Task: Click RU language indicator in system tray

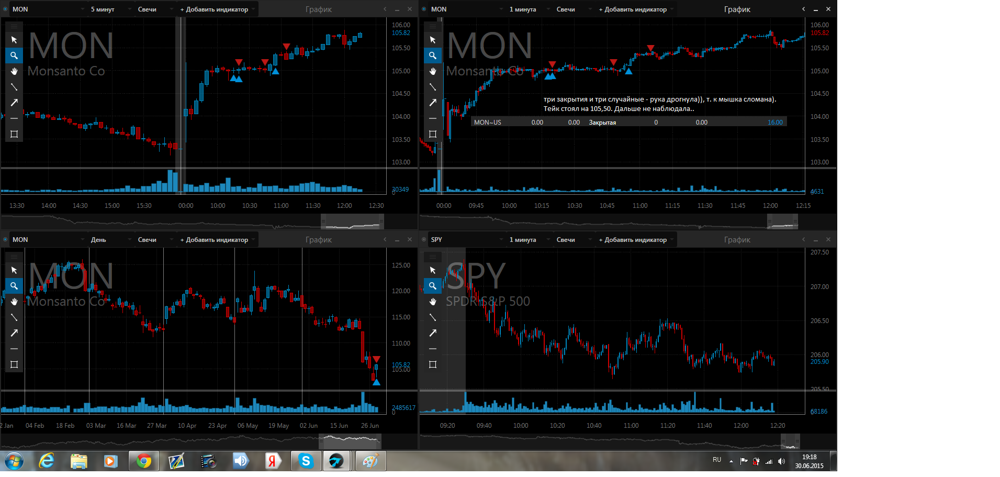Action: pos(717,460)
